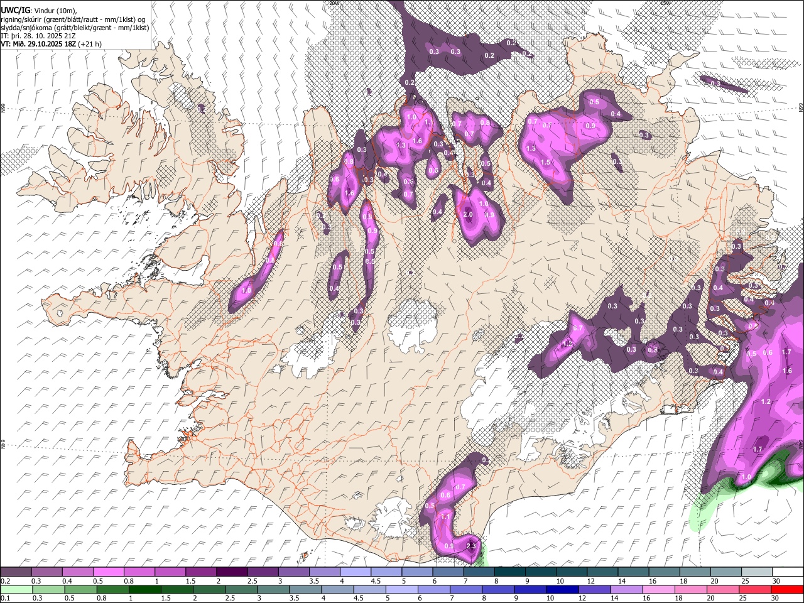
Task: Click the 'slydda/snjókoma' legend description line
Action: pos(75,27)
